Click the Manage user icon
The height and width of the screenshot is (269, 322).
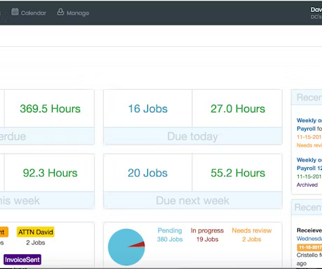tap(60, 12)
